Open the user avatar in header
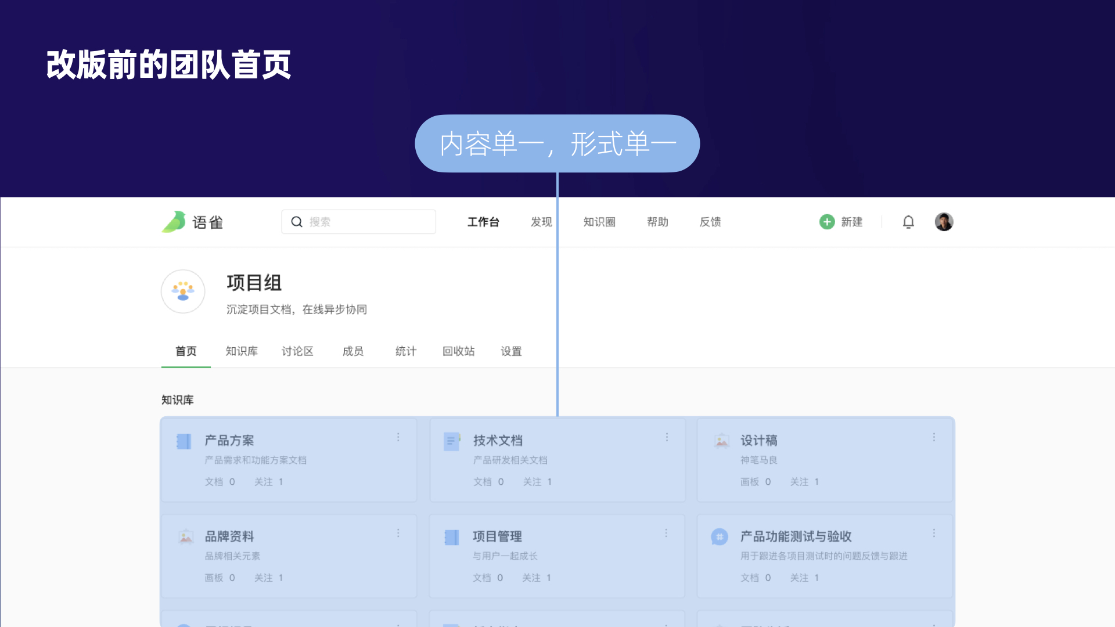1115x627 pixels. tap(944, 222)
